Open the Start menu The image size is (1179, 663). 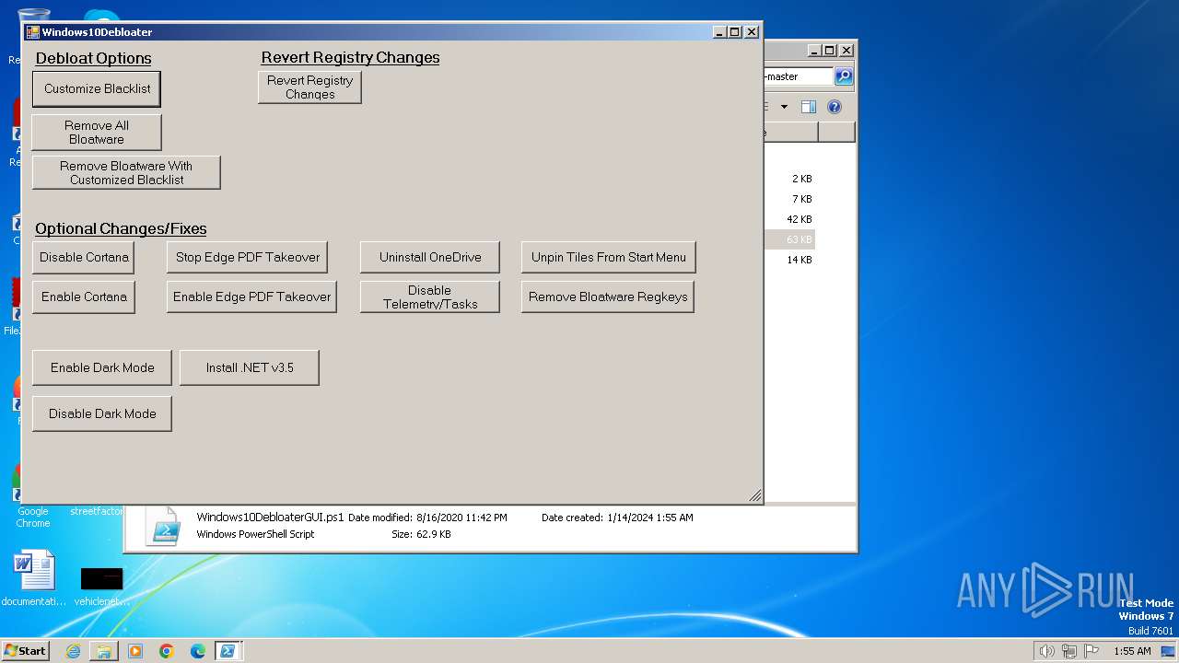tap(25, 650)
